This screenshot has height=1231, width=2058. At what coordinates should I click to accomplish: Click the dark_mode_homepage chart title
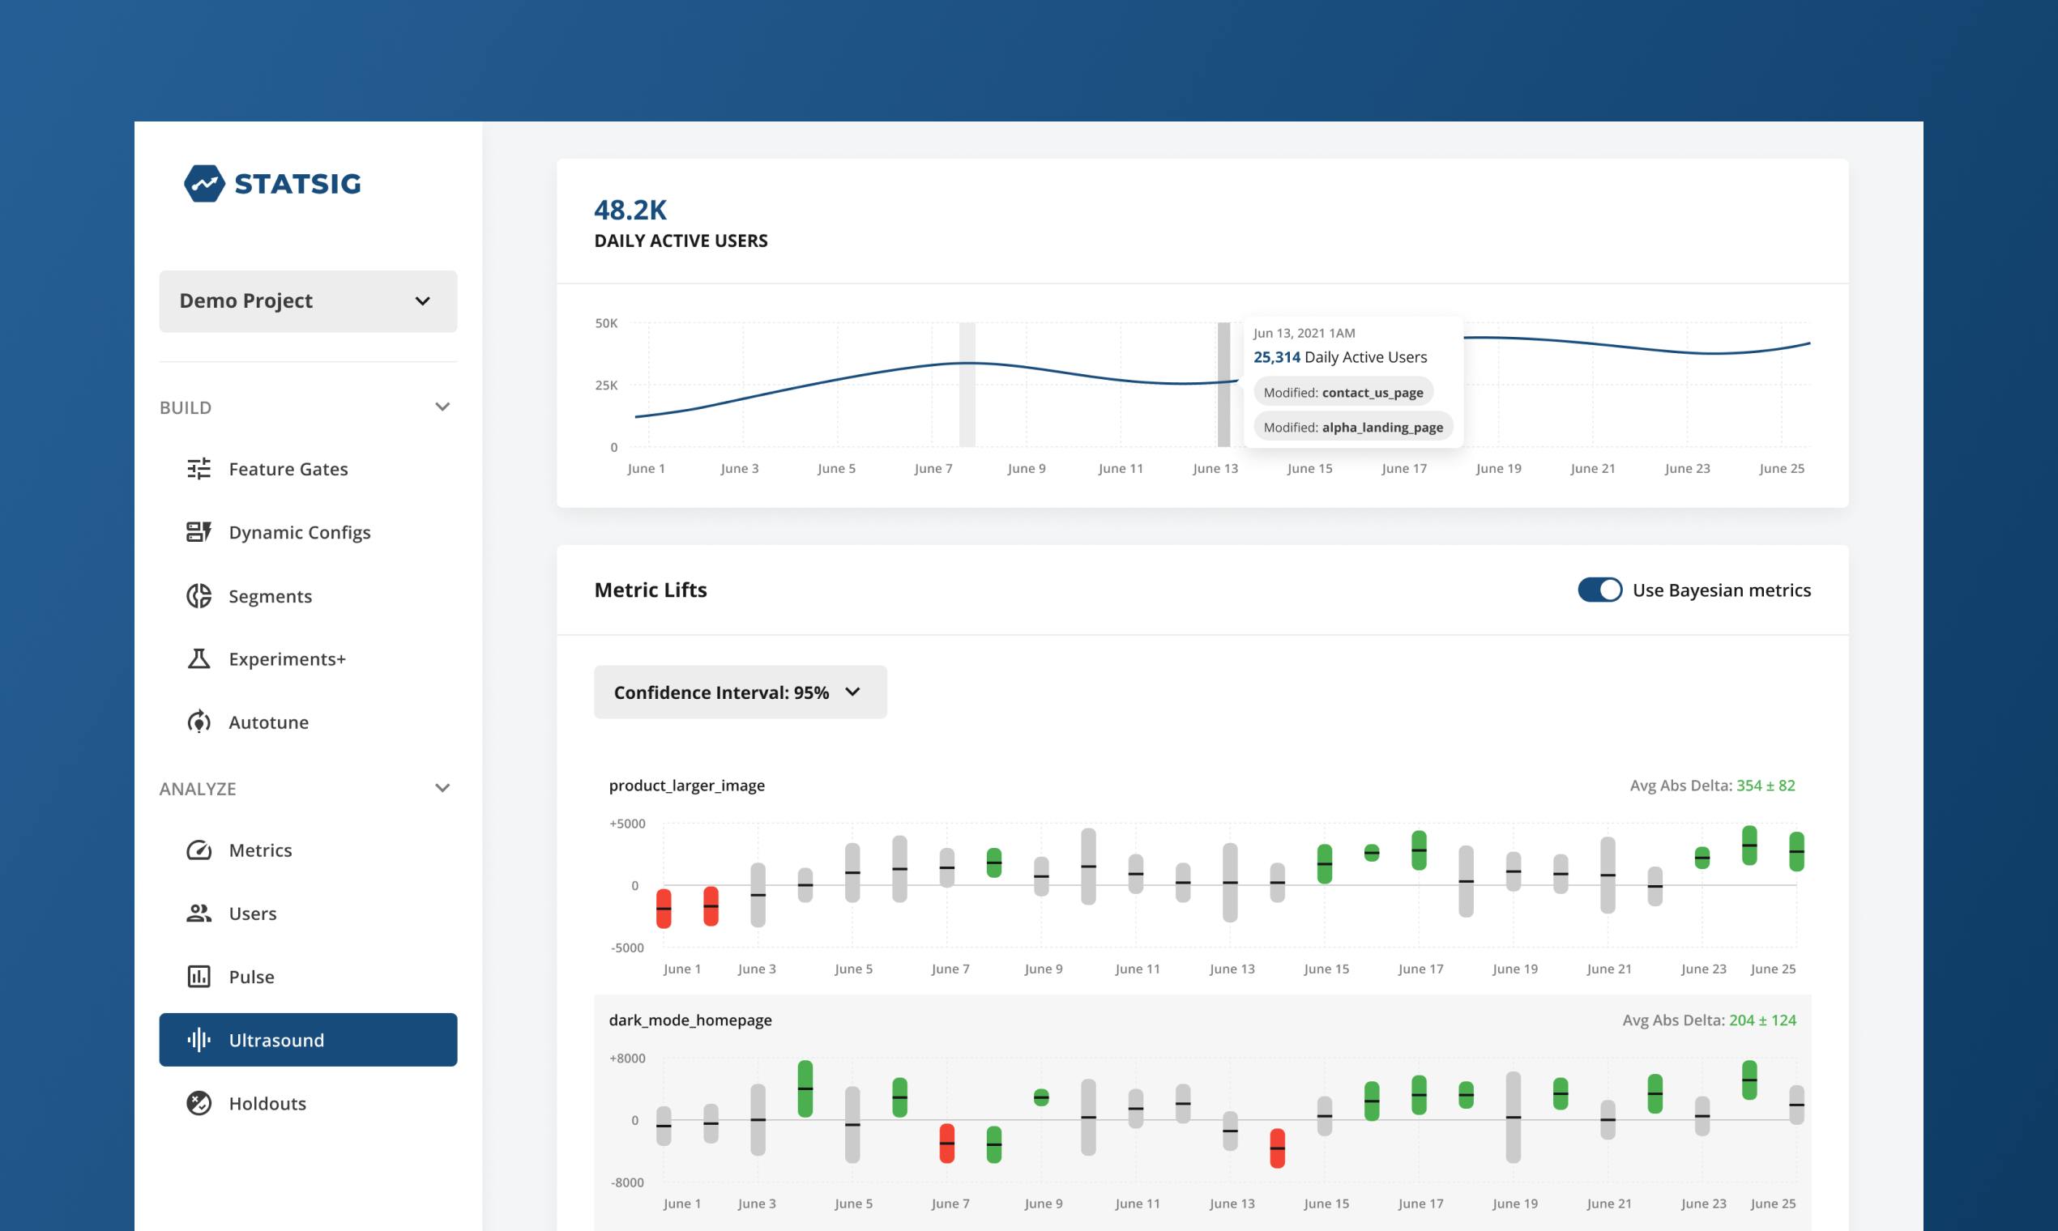coord(690,1020)
